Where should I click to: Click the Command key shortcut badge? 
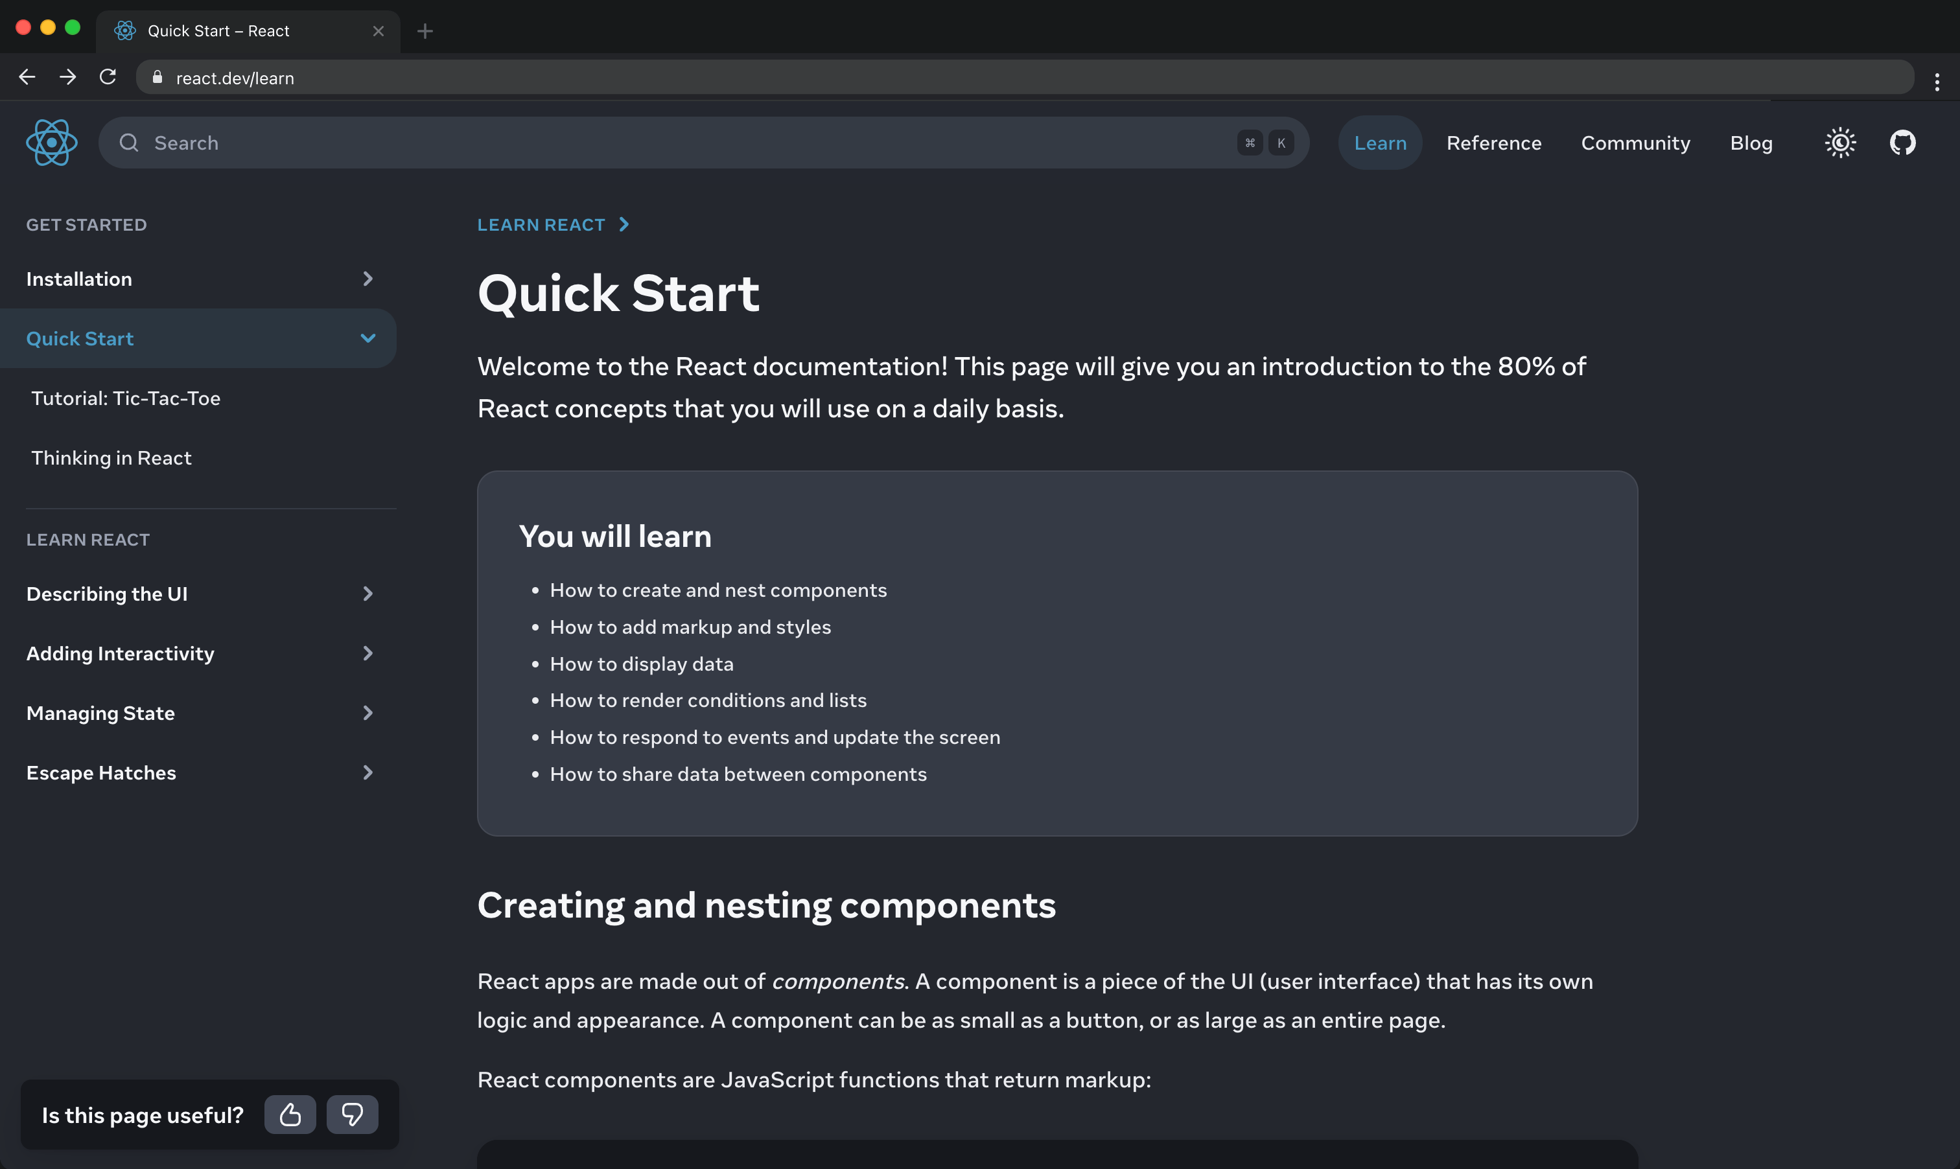1250,143
